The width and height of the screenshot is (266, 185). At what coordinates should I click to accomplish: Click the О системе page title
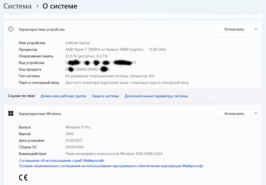coord(60,6)
